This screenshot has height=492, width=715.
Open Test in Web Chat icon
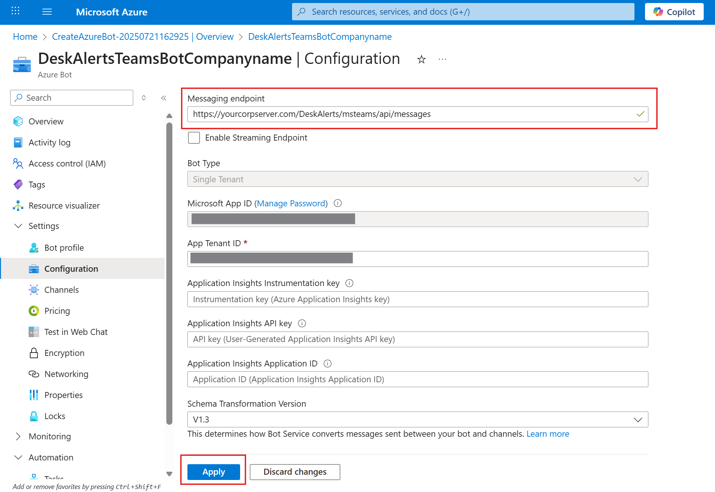point(34,332)
